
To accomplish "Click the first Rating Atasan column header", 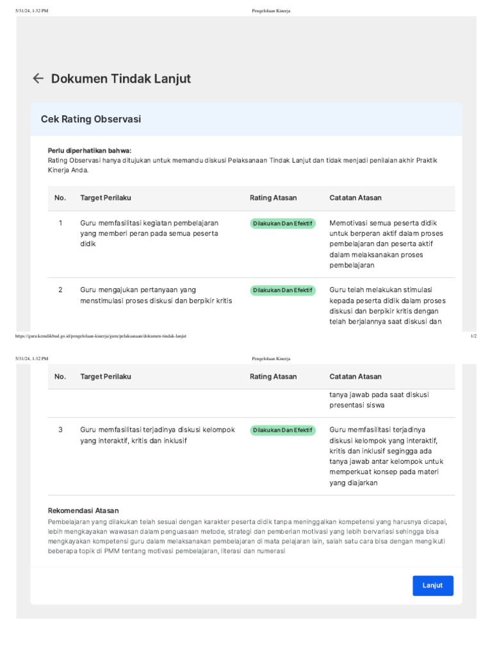I will click(273, 198).
